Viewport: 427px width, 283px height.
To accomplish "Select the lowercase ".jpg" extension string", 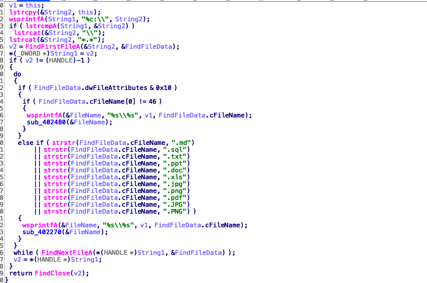I will (x=174, y=184).
